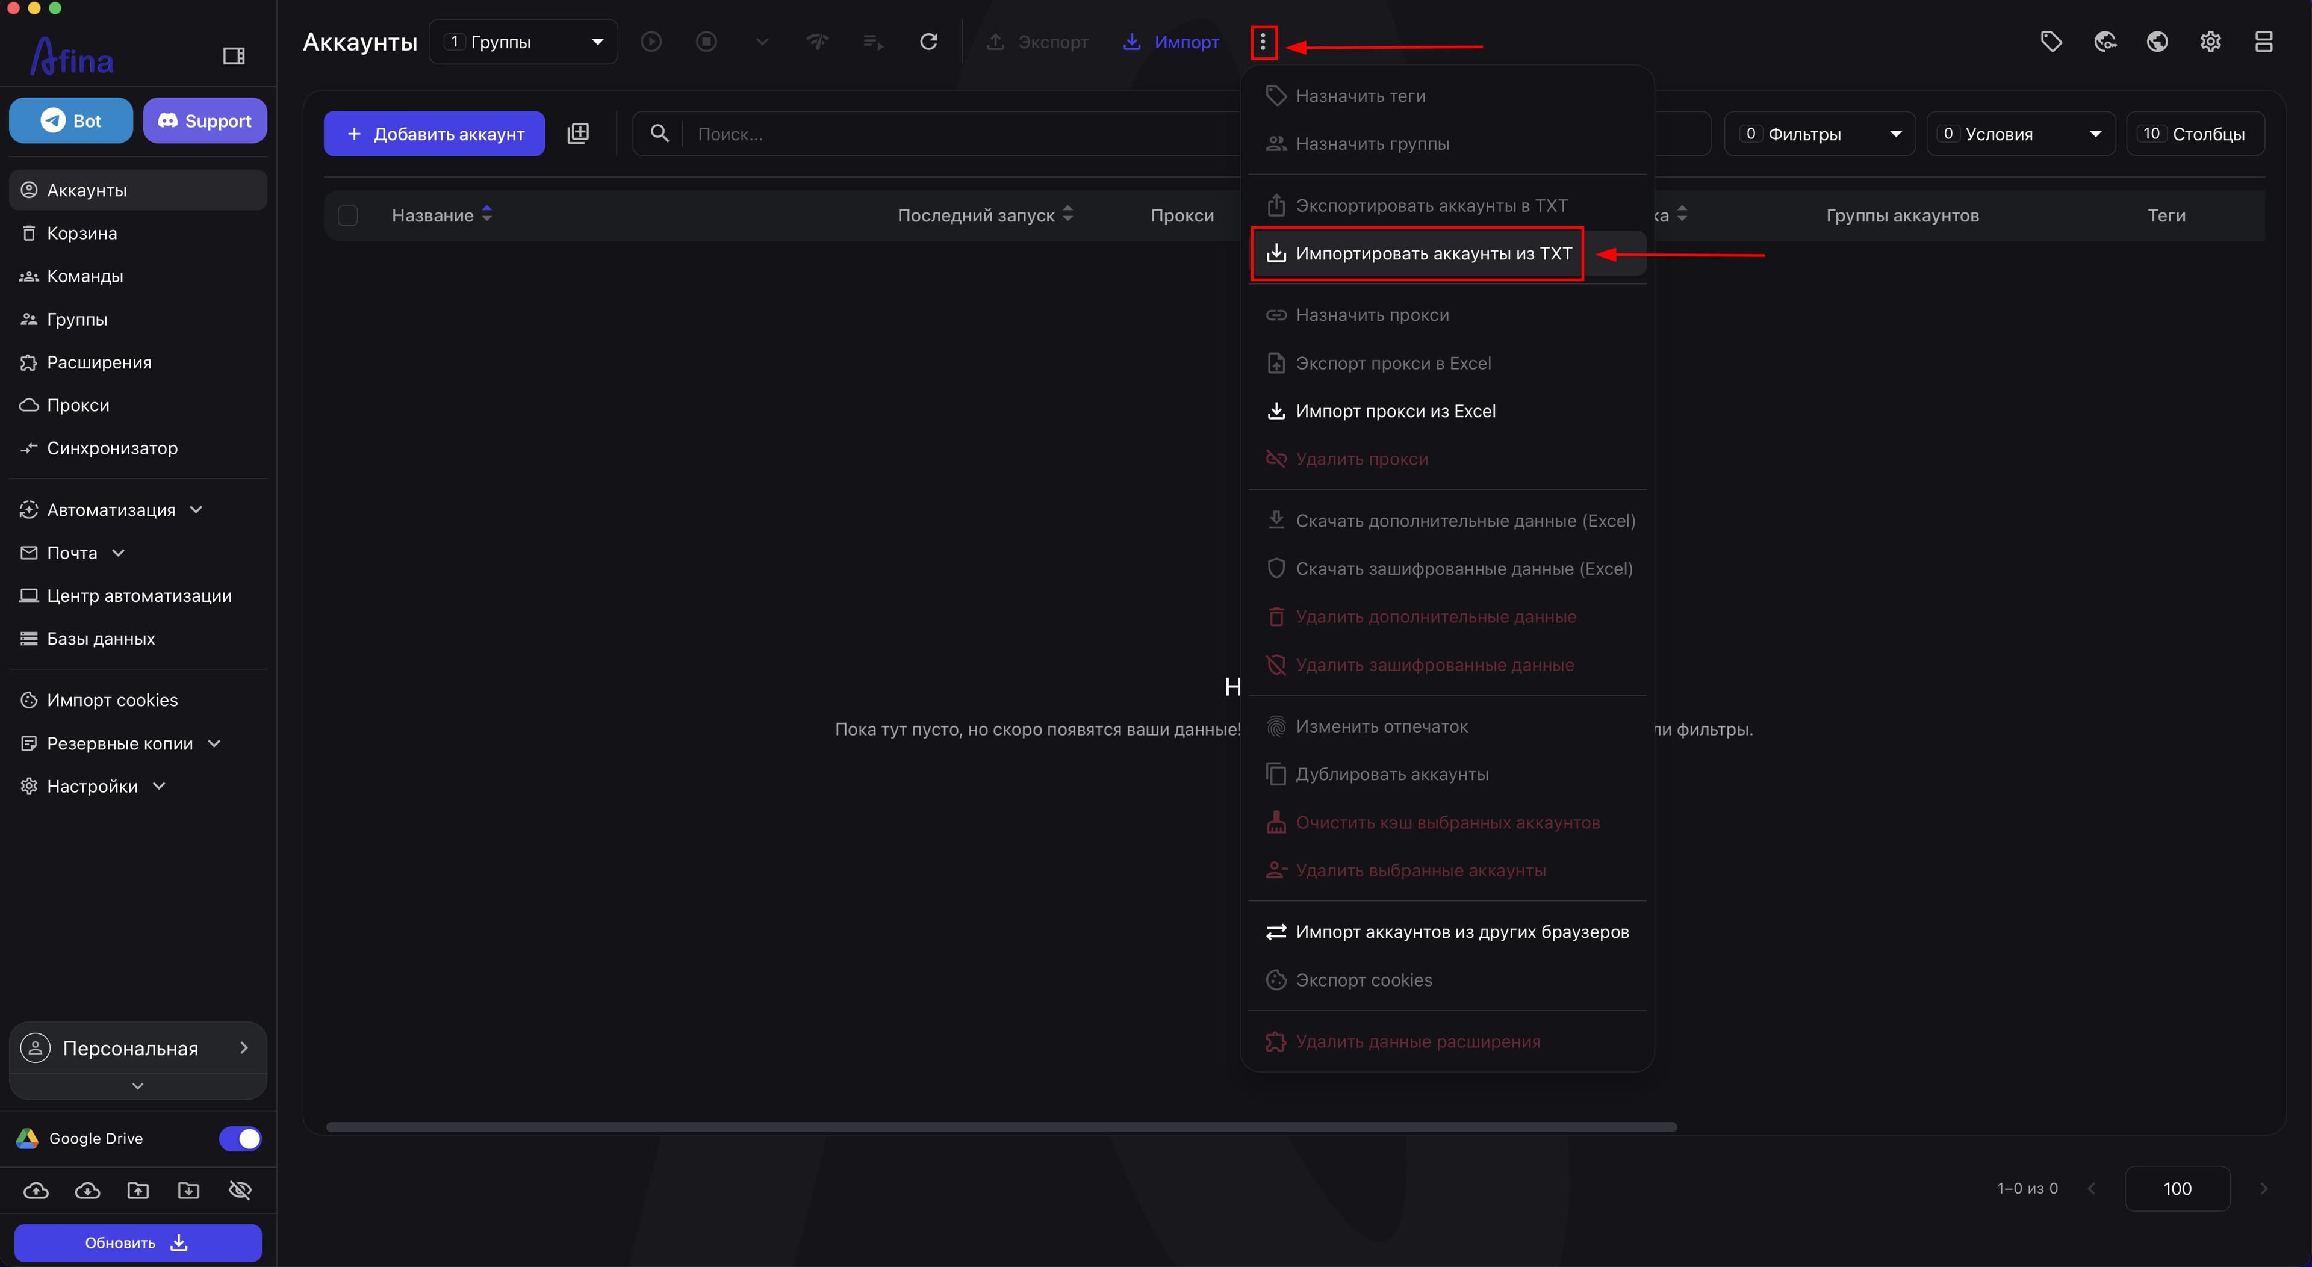
Task: Open the Telegram Bot button
Action: 71,120
